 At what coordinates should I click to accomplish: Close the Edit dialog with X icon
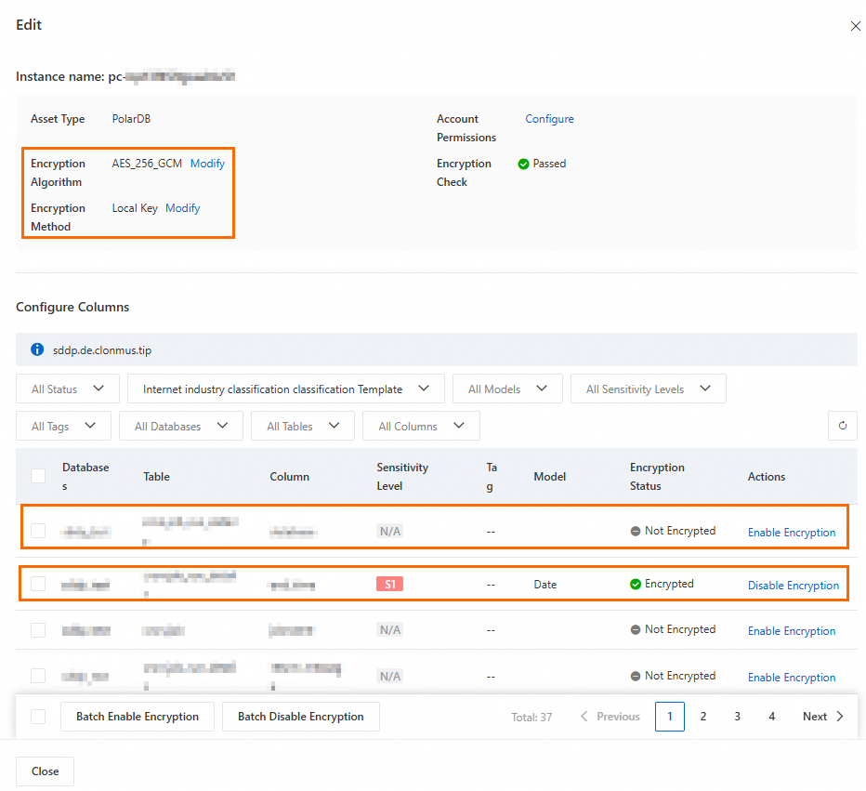(855, 27)
